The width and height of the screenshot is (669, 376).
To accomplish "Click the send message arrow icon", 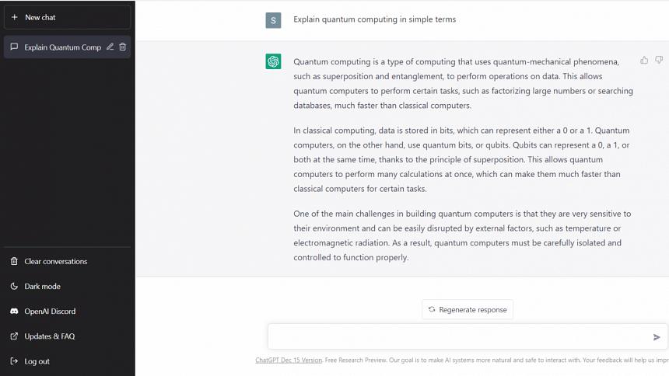I will (x=657, y=337).
